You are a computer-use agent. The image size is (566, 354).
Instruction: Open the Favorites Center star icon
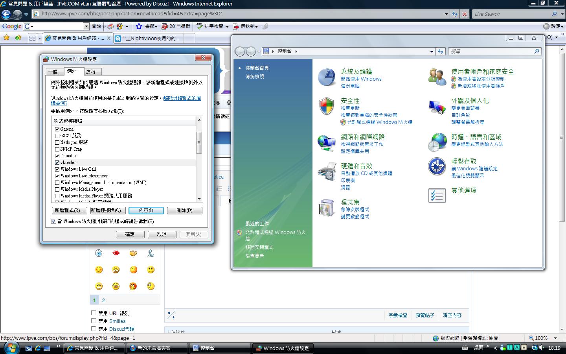7,38
